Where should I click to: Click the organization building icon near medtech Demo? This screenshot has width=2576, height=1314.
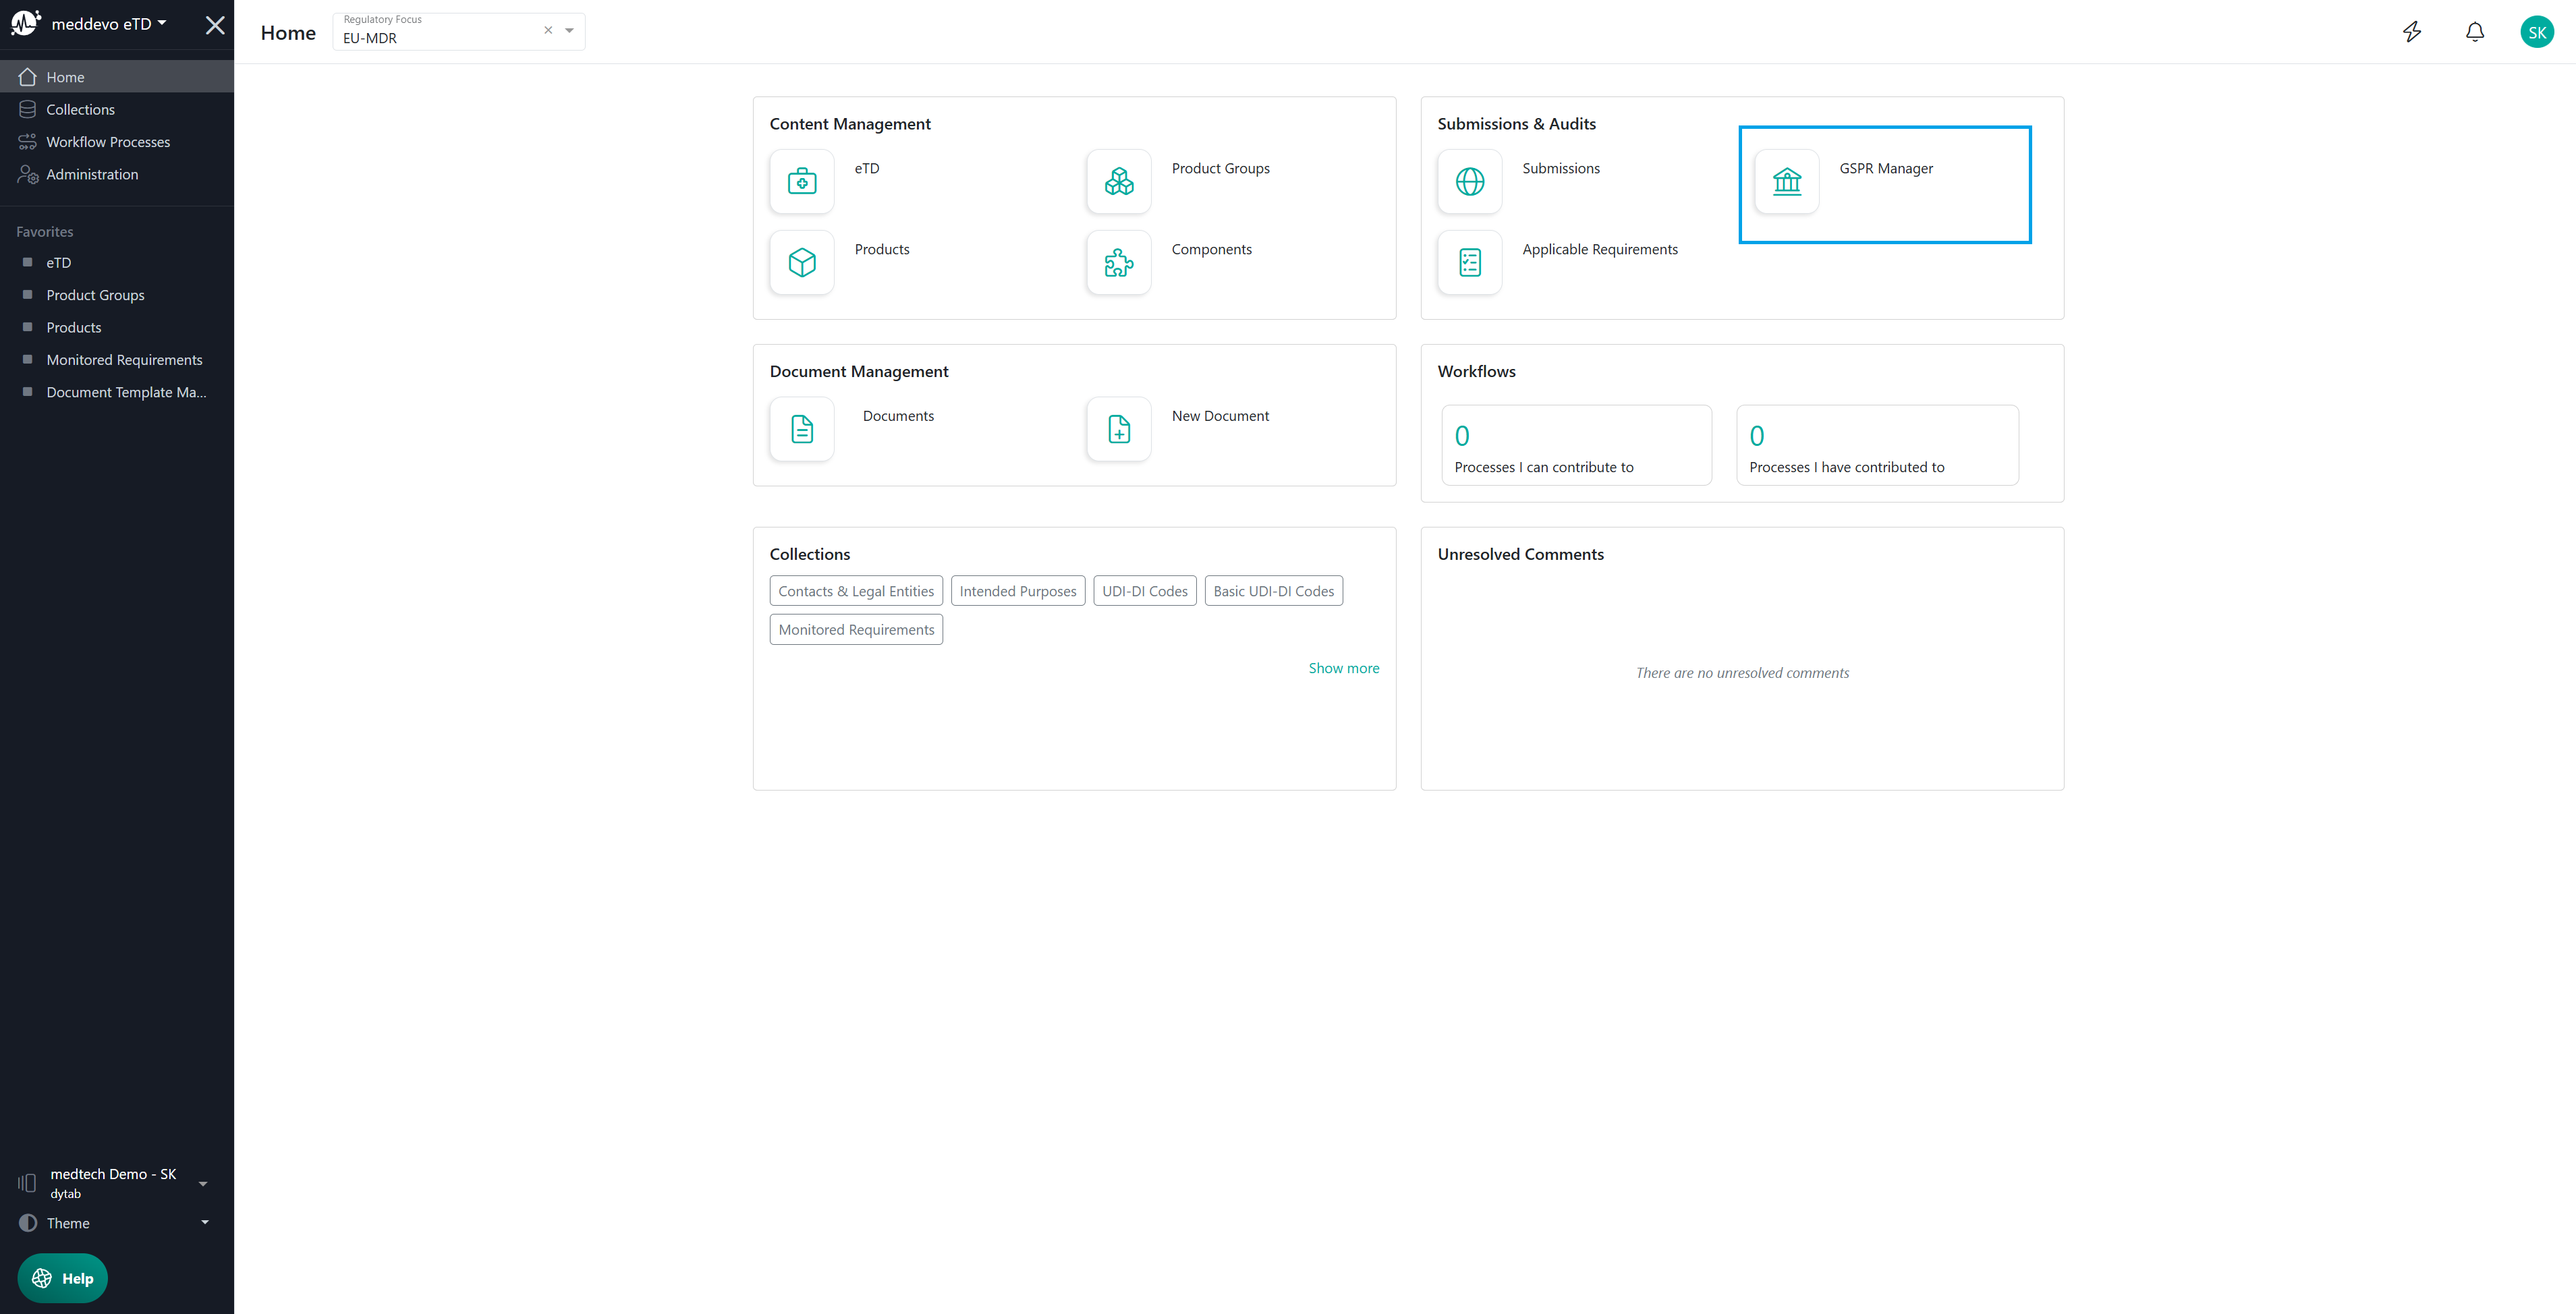coord(27,1183)
